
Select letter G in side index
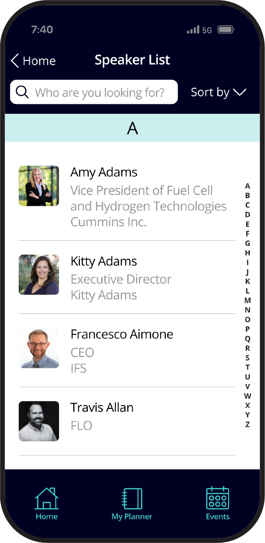[x=248, y=243]
